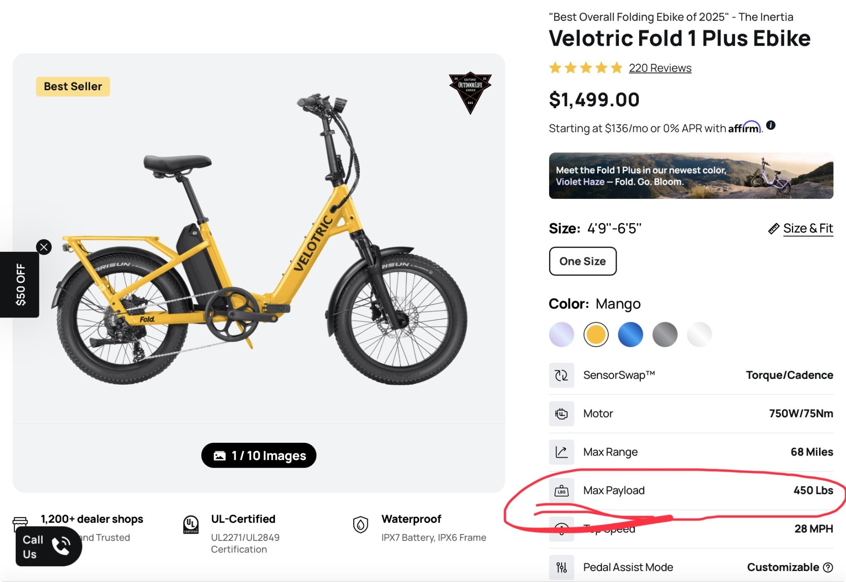The width and height of the screenshot is (846, 582).
Task: Click the Outdoor Life Editors' Choice badge
Action: 470,92
